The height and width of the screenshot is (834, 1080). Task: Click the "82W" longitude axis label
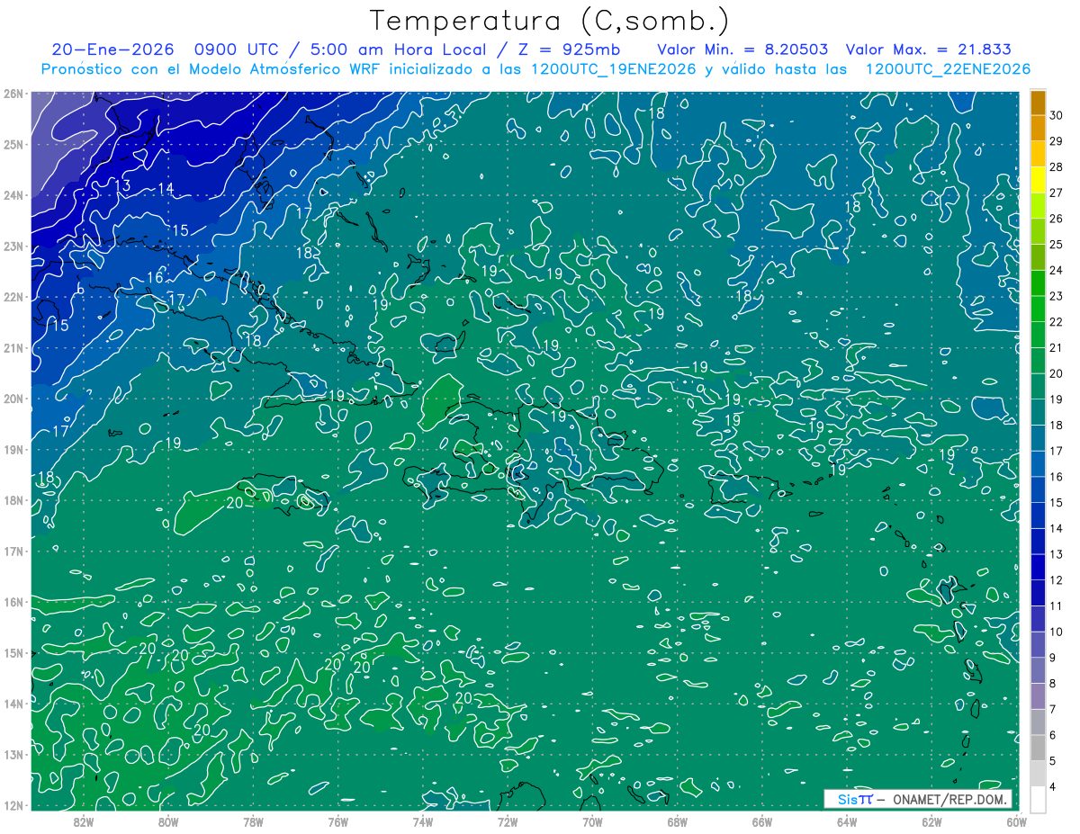click(83, 821)
